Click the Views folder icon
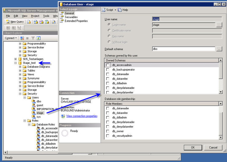227x162 pixels. pos(25,74)
